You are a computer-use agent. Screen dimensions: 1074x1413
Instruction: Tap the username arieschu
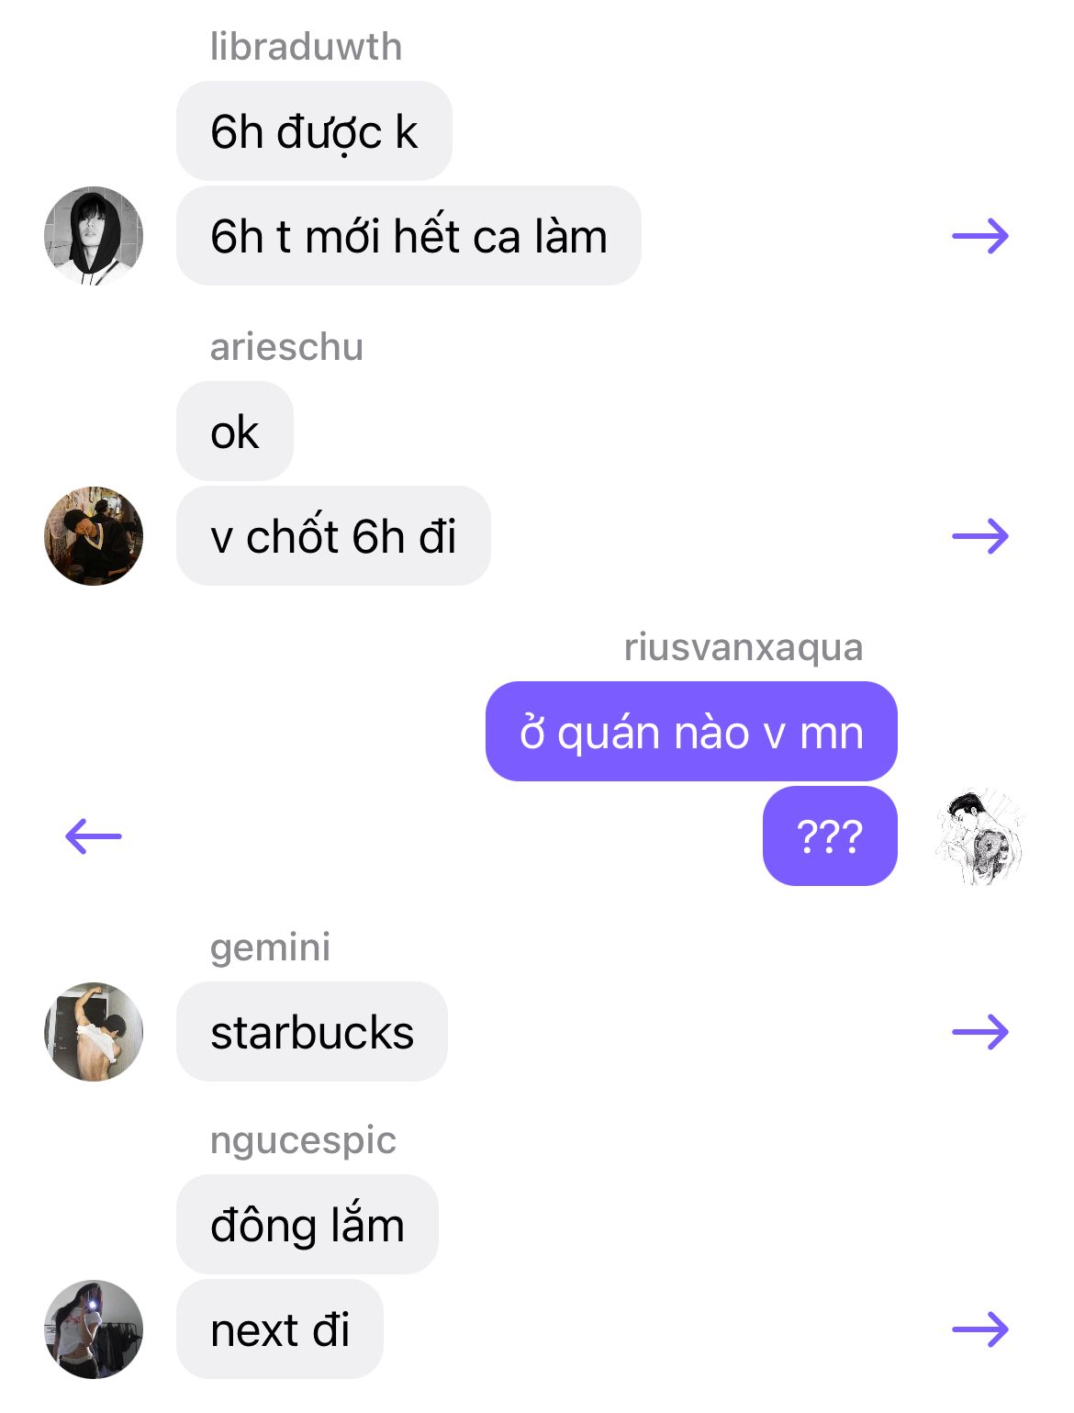click(287, 347)
